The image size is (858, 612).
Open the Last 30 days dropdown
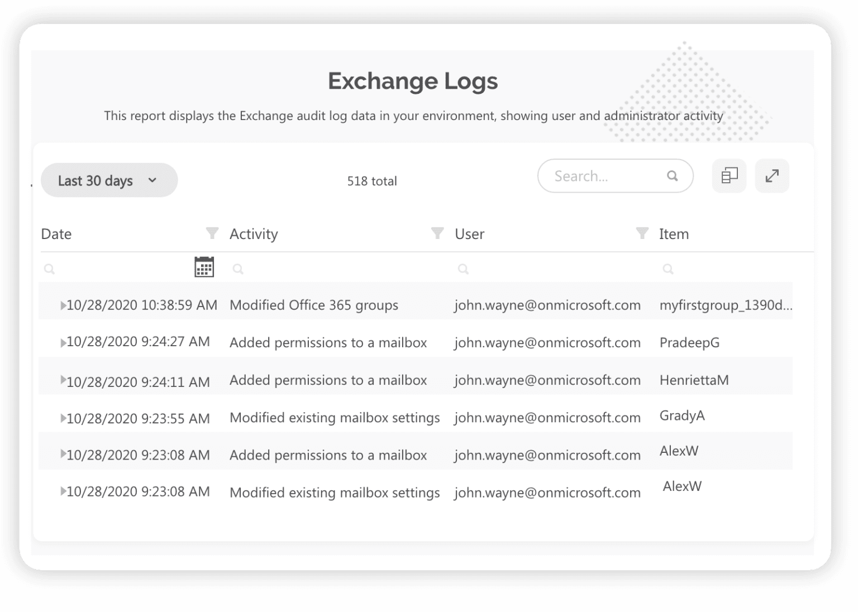(x=108, y=180)
